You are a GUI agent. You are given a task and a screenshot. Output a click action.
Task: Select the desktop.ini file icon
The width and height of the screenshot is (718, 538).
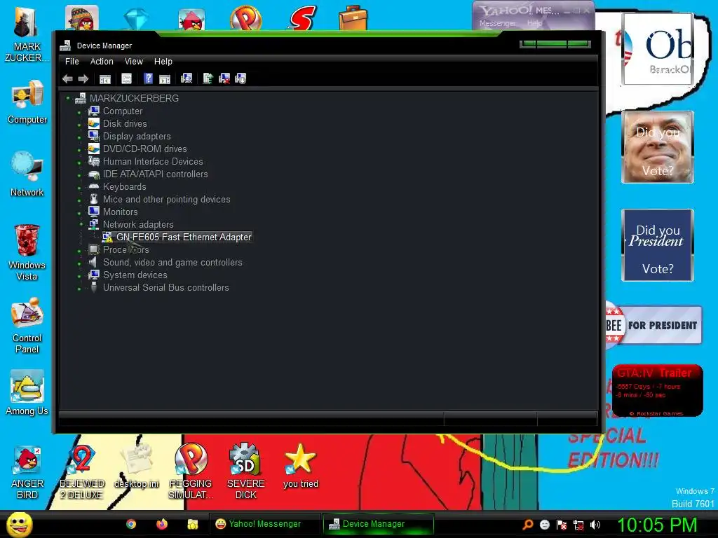pos(137,467)
